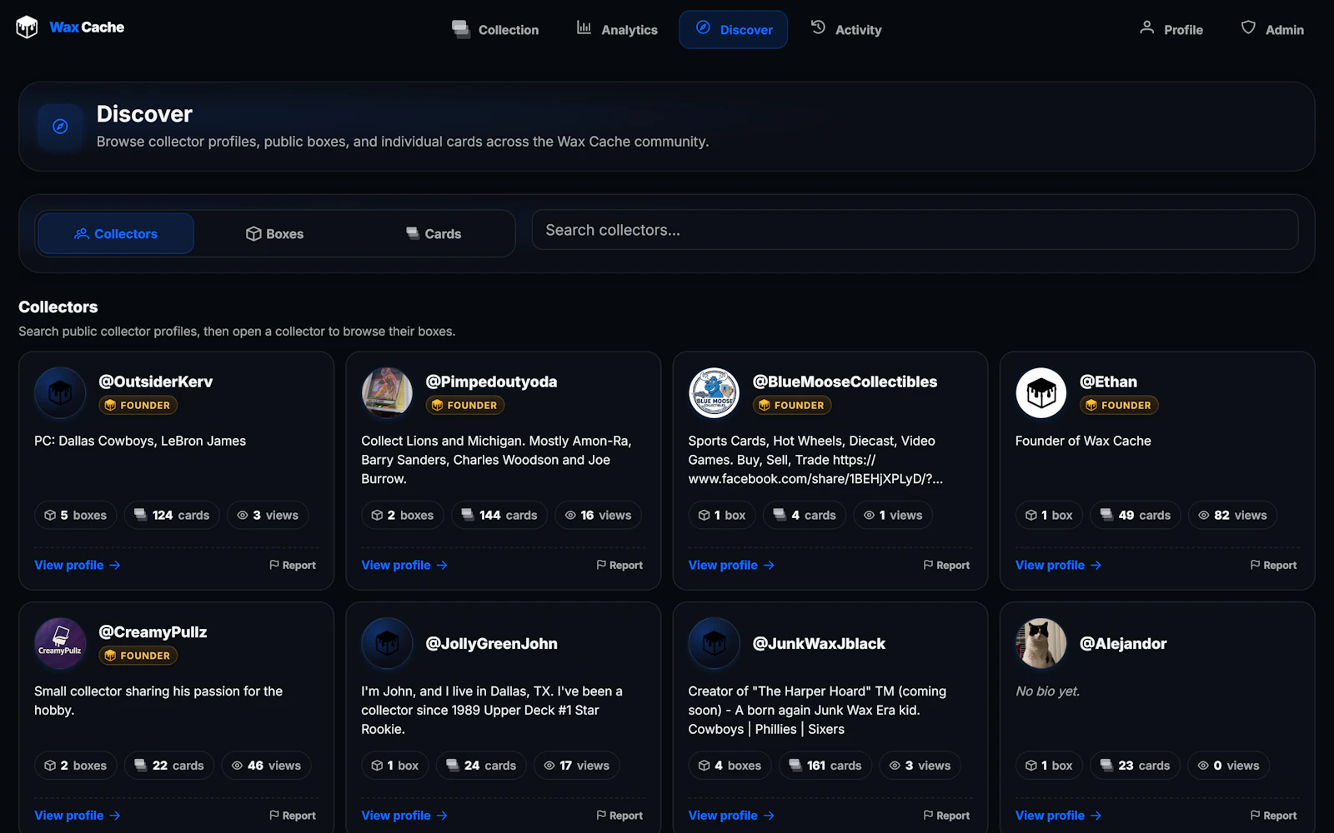The height and width of the screenshot is (833, 1334).
Task: Click the 24 cards stat chip
Action: point(481,766)
